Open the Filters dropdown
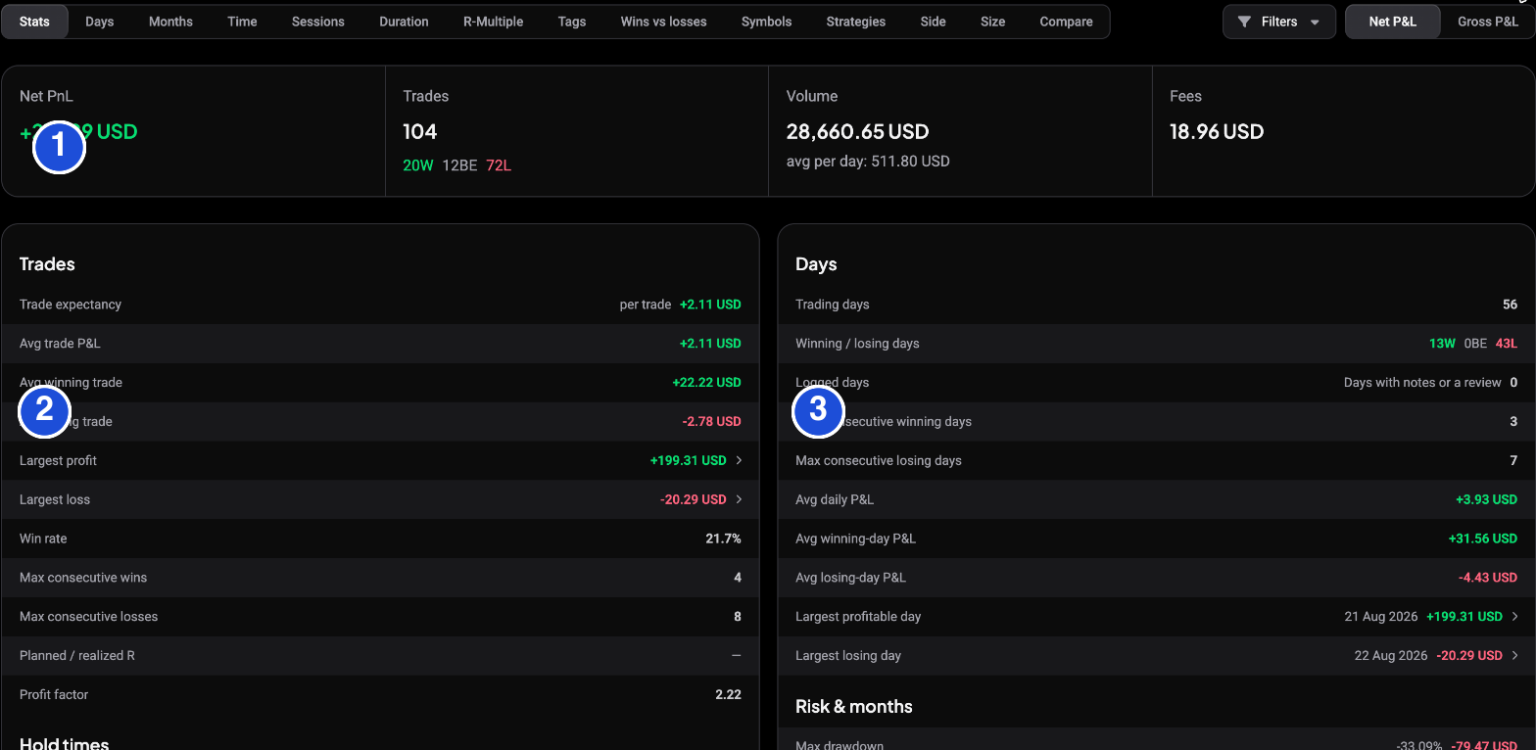 (1278, 22)
